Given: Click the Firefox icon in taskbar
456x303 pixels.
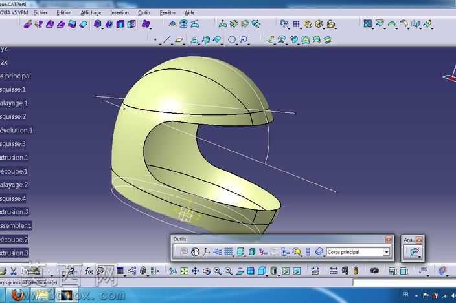Looking at the screenshot, I should pyautogui.click(x=17, y=295).
